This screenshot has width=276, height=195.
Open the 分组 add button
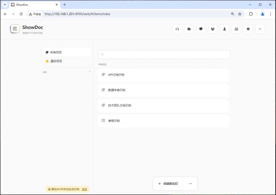pos(89,72)
